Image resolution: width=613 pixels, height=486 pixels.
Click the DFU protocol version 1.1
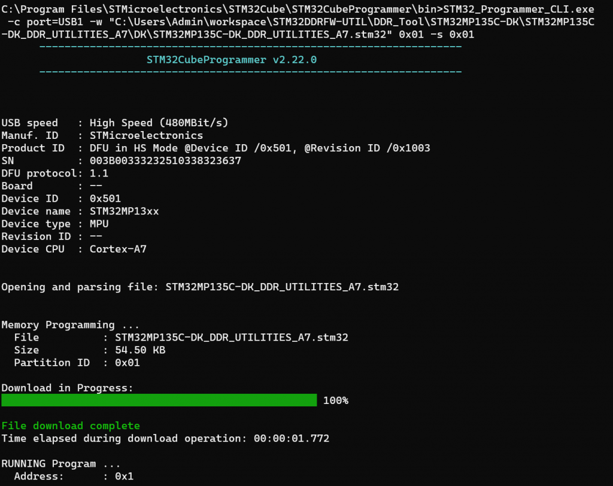tap(99, 173)
